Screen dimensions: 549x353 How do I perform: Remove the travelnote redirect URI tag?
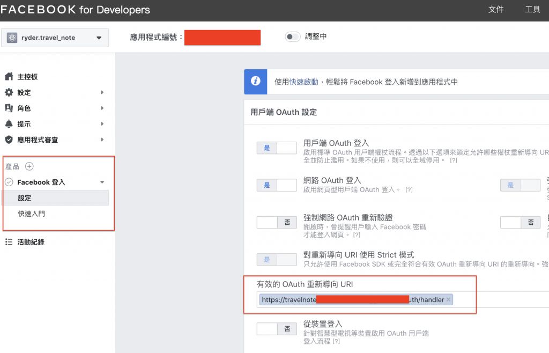point(448,300)
